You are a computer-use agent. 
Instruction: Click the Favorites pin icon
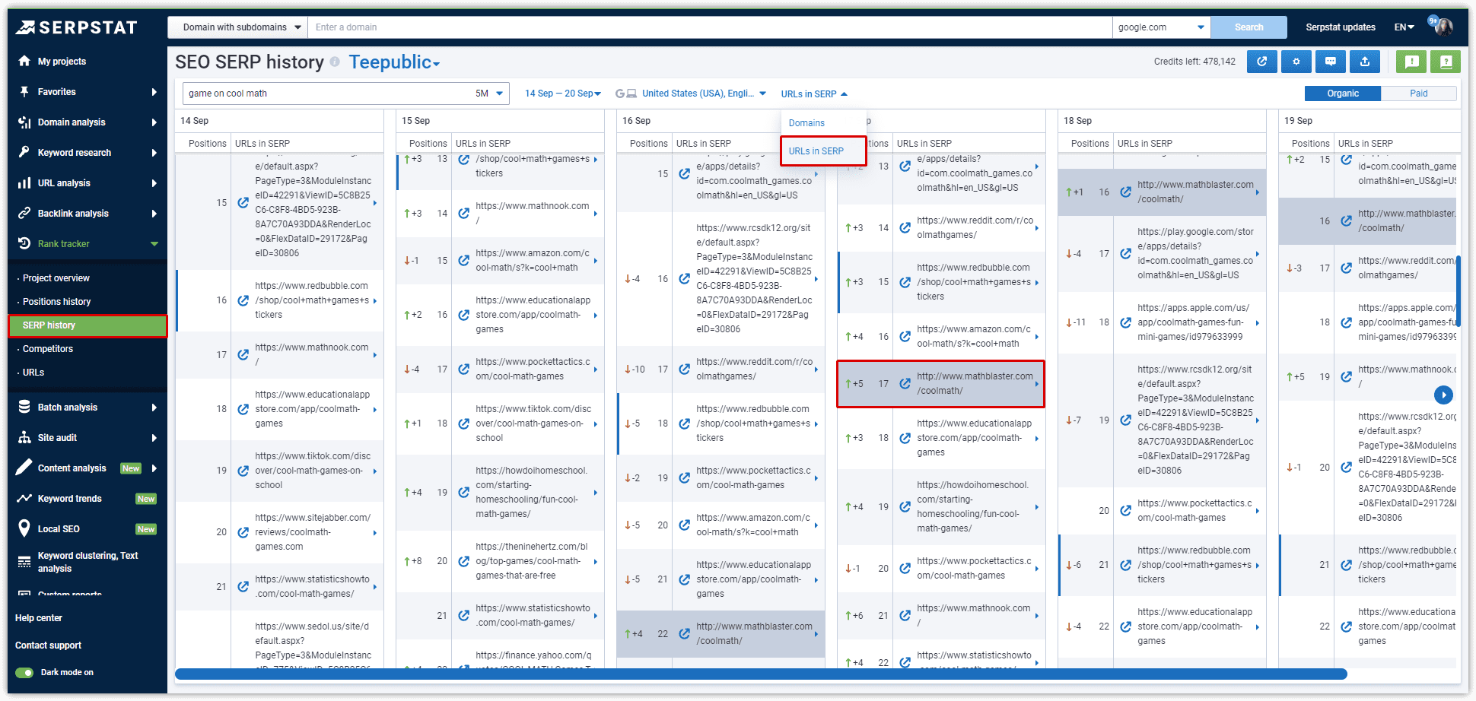tap(24, 91)
